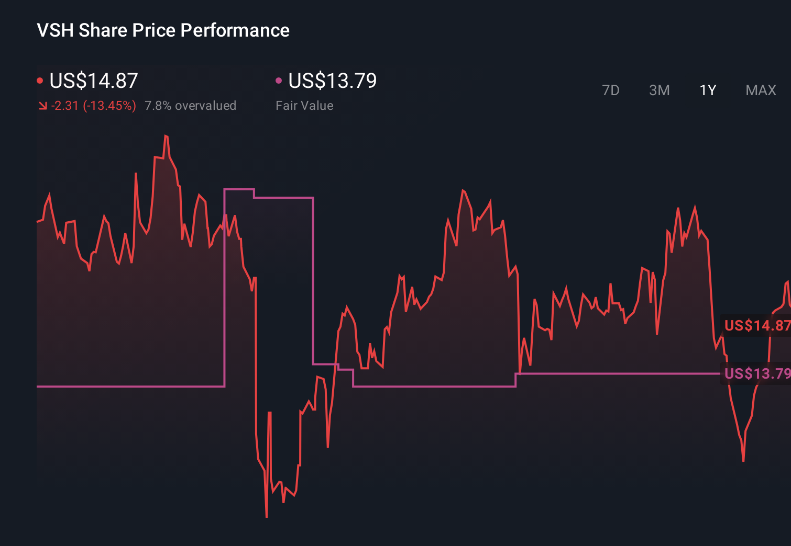Image resolution: width=791 pixels, height=546 pixels.
Task: Switch to the 3M time range
Action: [660, 90]
